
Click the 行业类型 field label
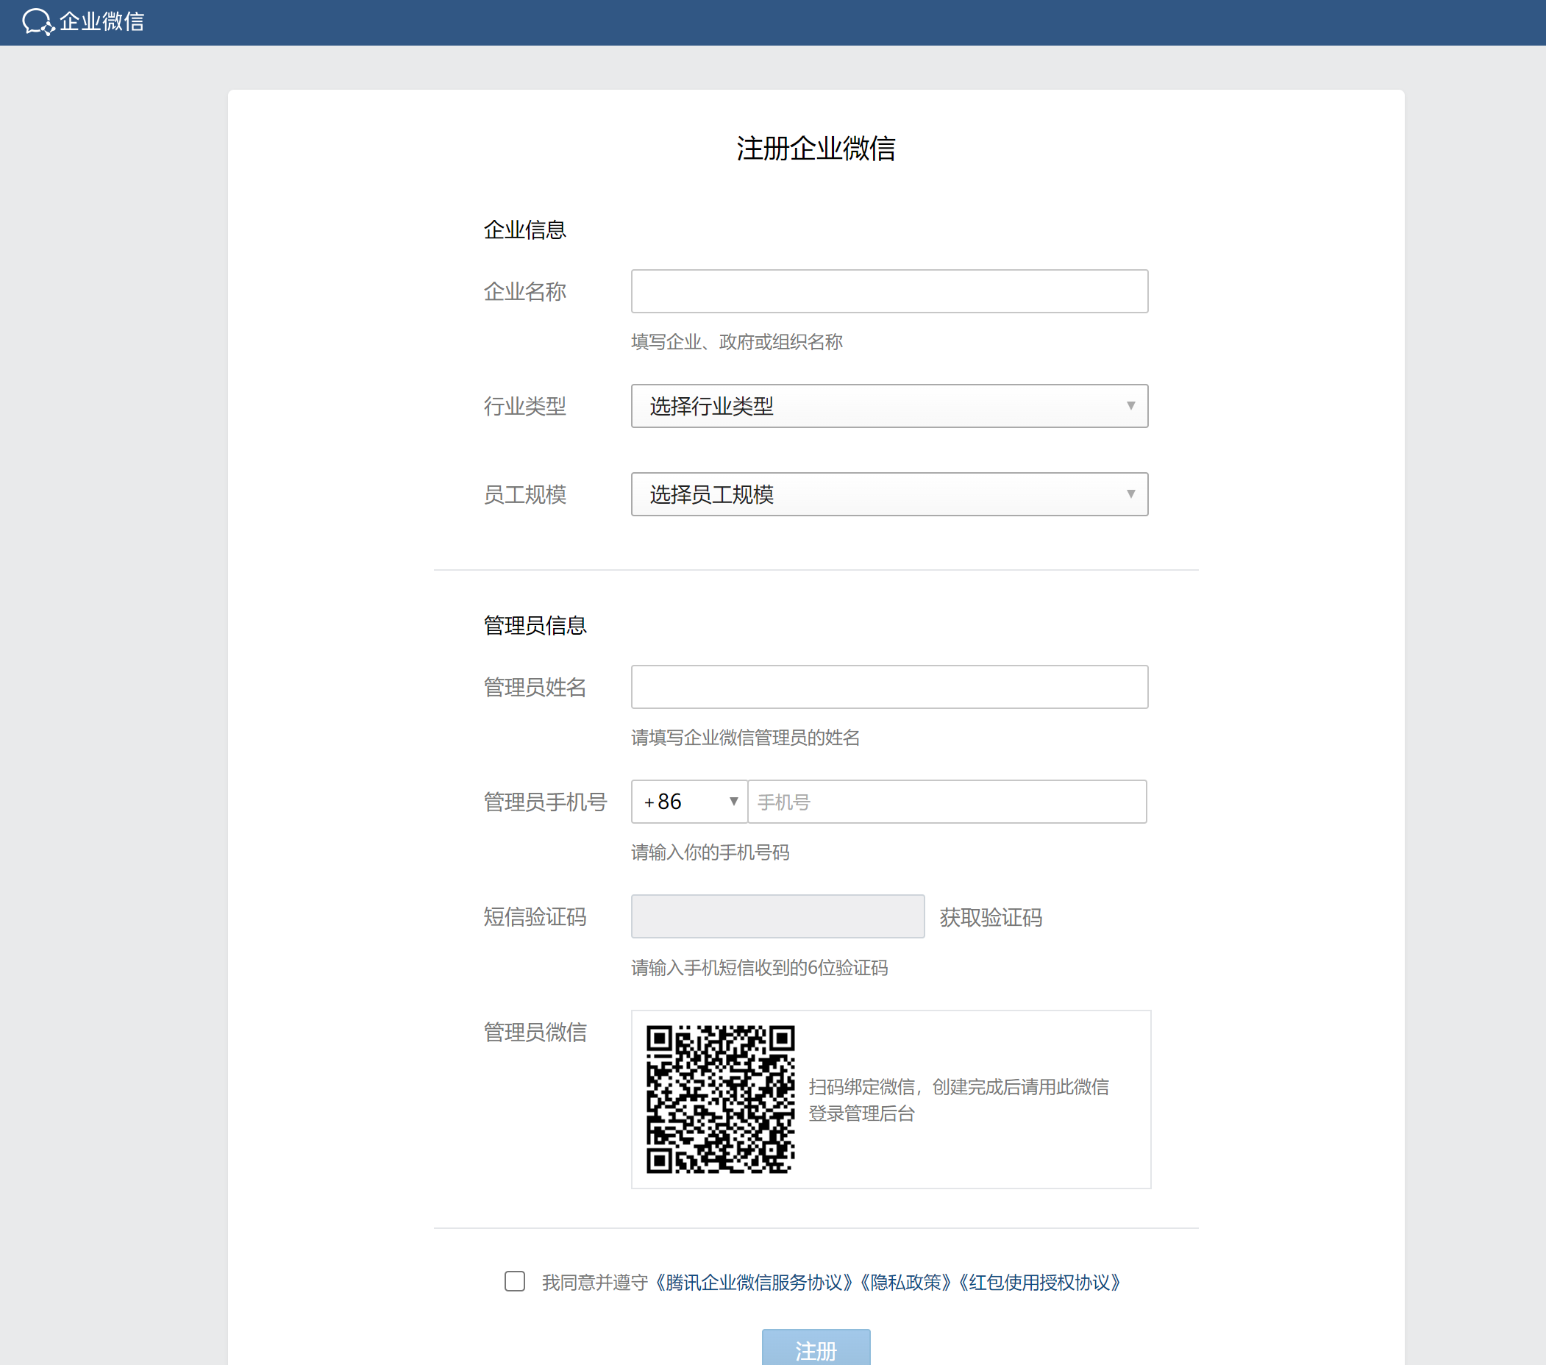tap(525, 407)
